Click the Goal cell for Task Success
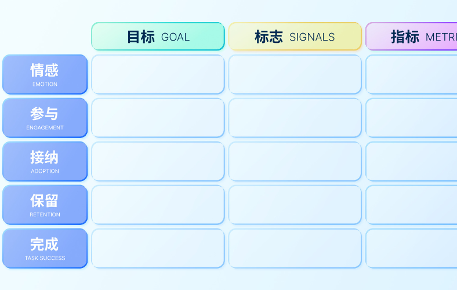 click(158, 248)
